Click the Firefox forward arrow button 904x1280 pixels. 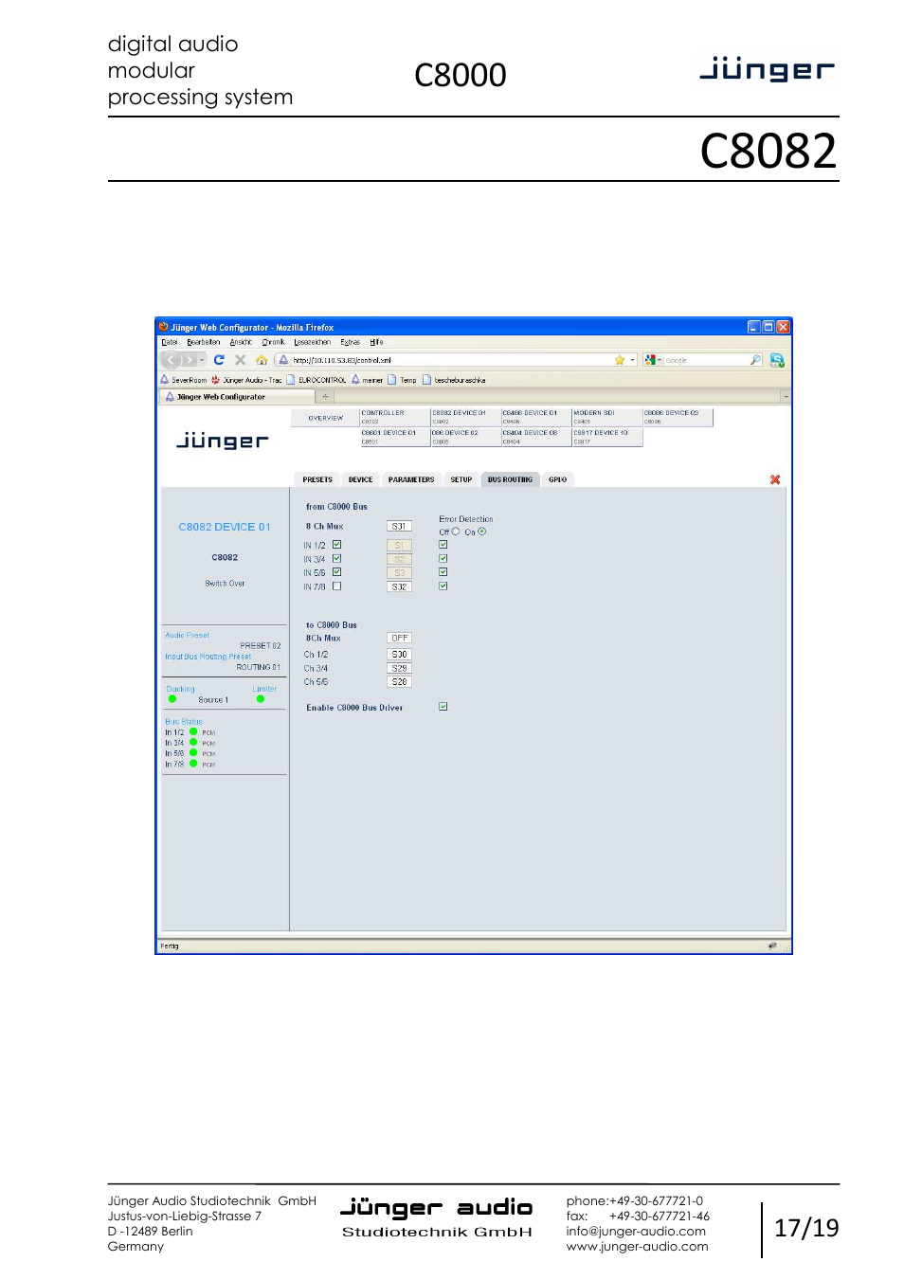coord(189,360)
